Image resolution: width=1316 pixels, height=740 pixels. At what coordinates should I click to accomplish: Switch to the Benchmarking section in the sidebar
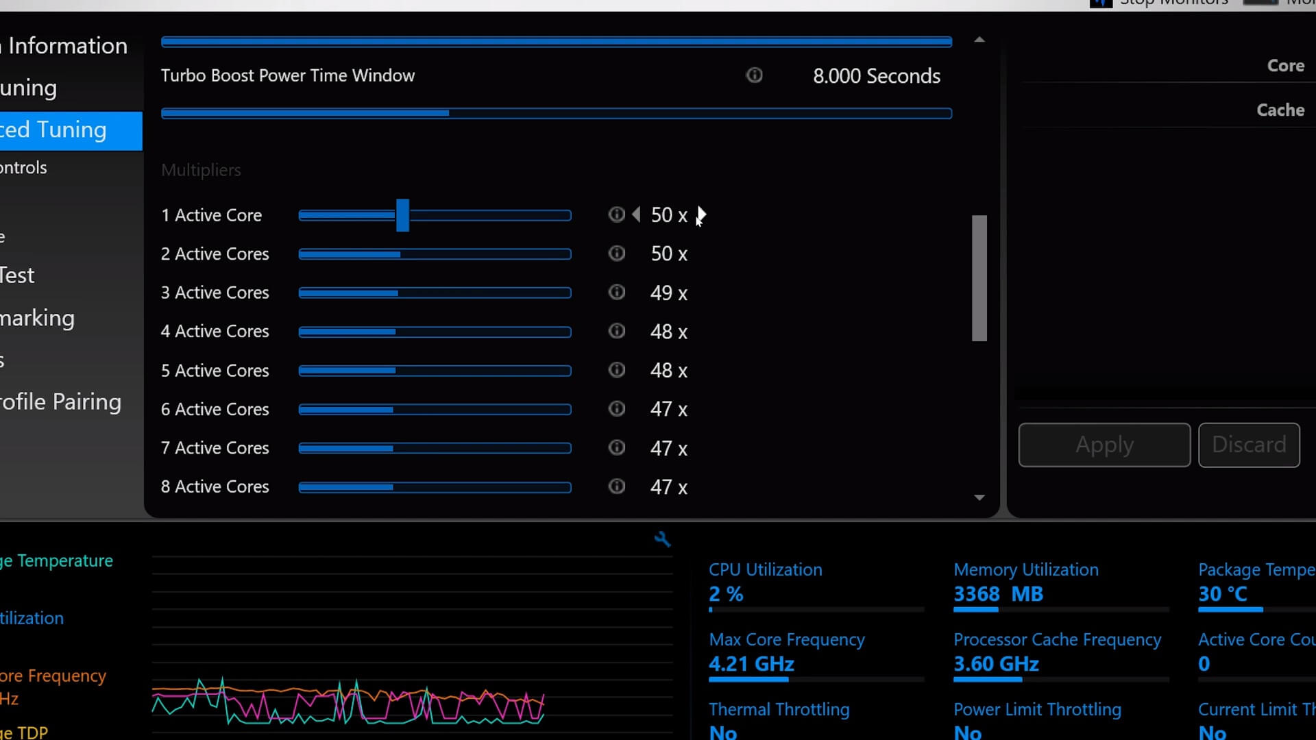pos(37,317)
